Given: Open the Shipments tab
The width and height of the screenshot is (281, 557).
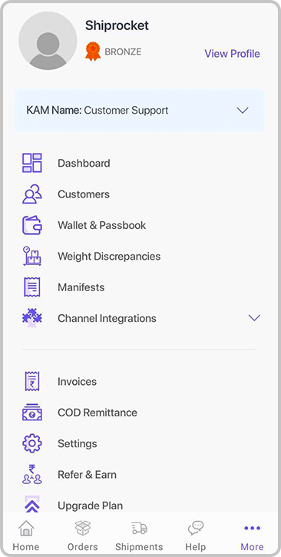Looking at the screenshot, I should click(x=139, y=535).
